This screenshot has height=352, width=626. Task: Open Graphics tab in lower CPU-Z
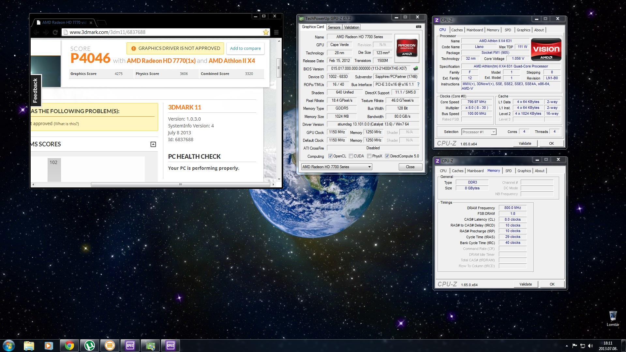pos(524,171)
